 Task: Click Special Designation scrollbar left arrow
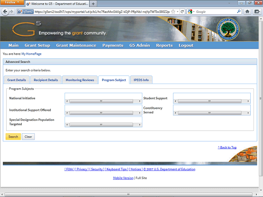tap(67, 125)
